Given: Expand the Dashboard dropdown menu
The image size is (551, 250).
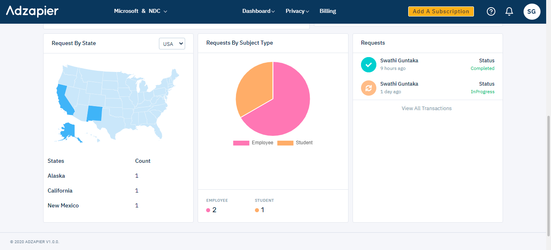Looking at the screenshot, I should coord(258,11).
